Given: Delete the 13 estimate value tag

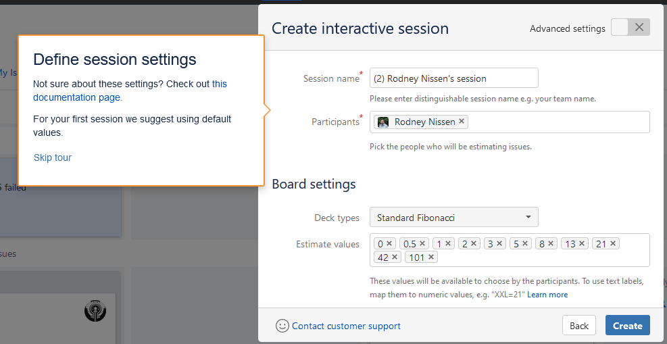Looking at the screenshot, I should pyautogui.click(x=582, y=244).
